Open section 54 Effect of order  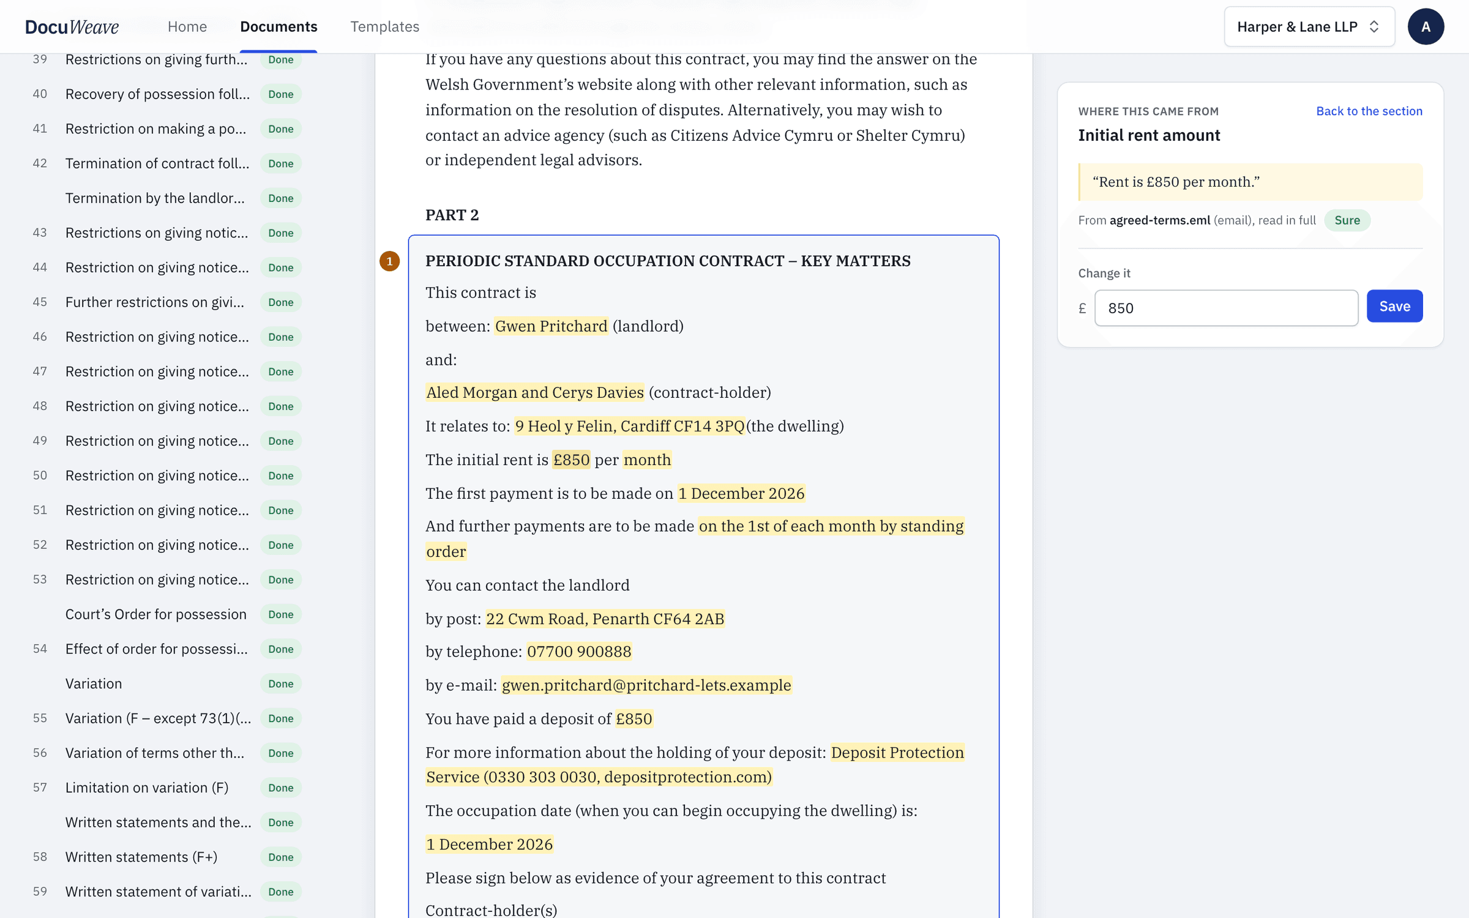click(x=166, y=649)
